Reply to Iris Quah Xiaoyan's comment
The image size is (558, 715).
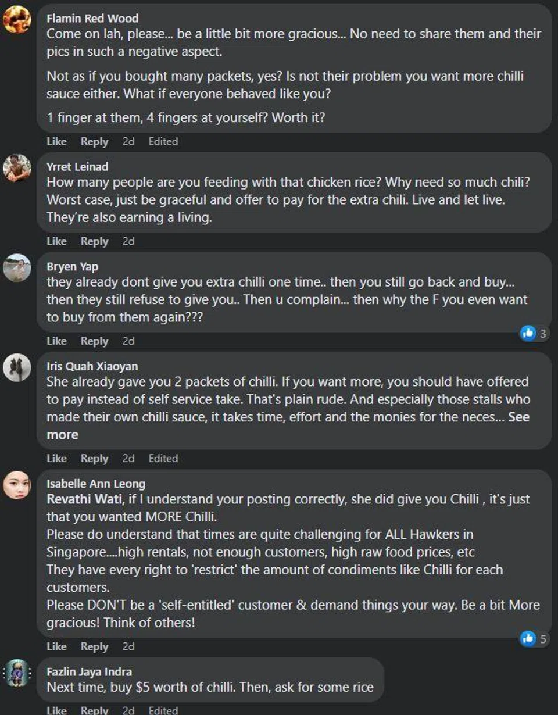coord(94,459)
